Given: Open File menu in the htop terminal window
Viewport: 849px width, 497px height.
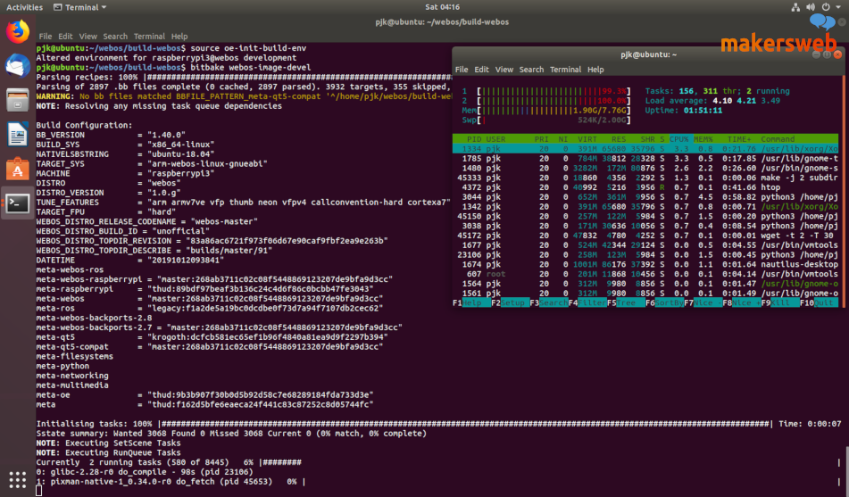Looking at the screenshot, I should (462, 70).
